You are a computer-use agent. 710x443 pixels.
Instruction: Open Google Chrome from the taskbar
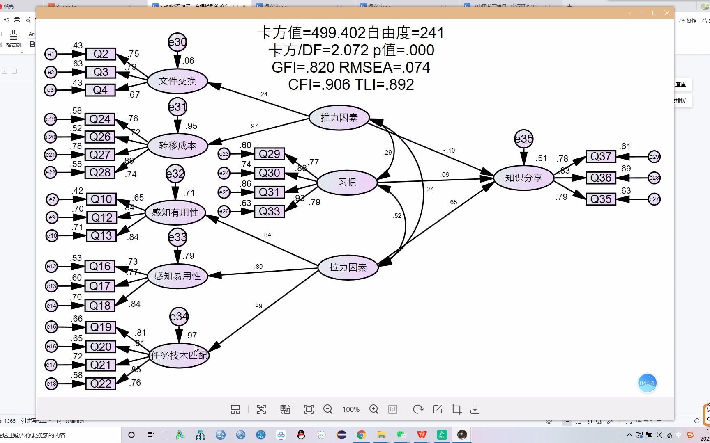(x=361, y=435)
